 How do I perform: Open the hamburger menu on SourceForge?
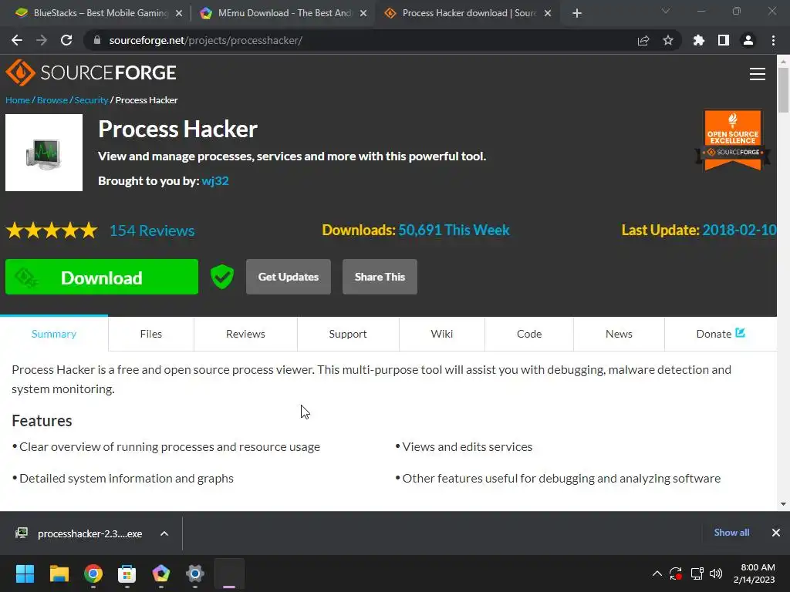[x=758, y=74]
